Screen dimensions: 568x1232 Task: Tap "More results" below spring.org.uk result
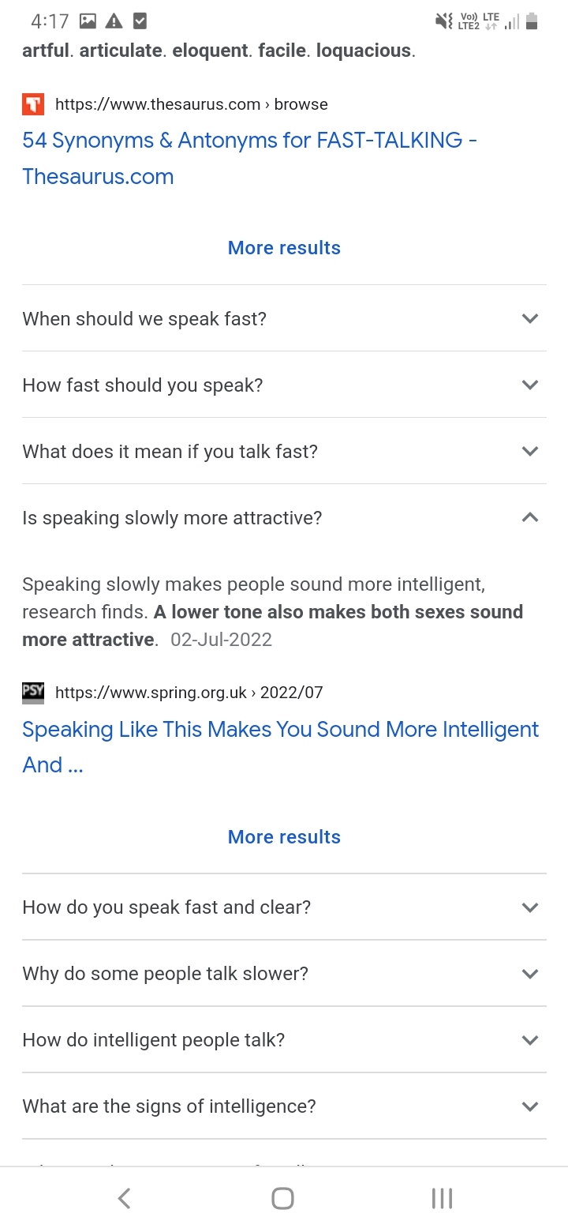pos(284,837)
